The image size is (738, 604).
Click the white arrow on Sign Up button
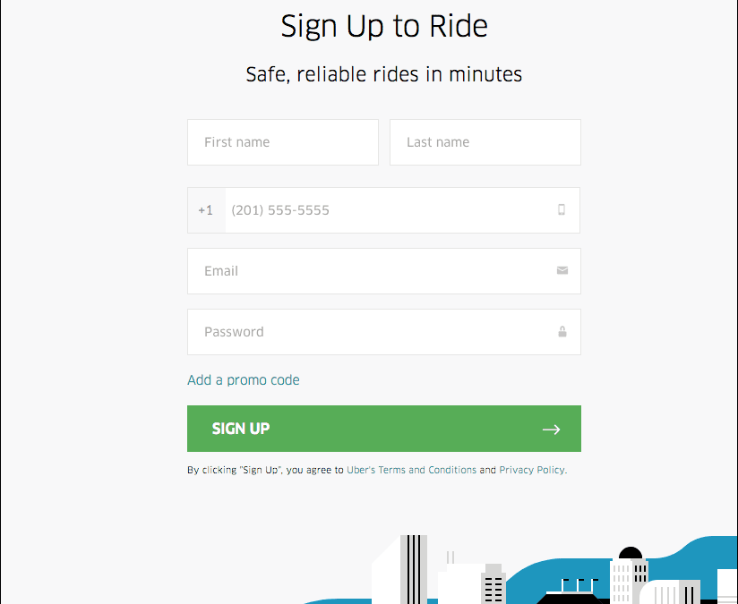(551, 430)
